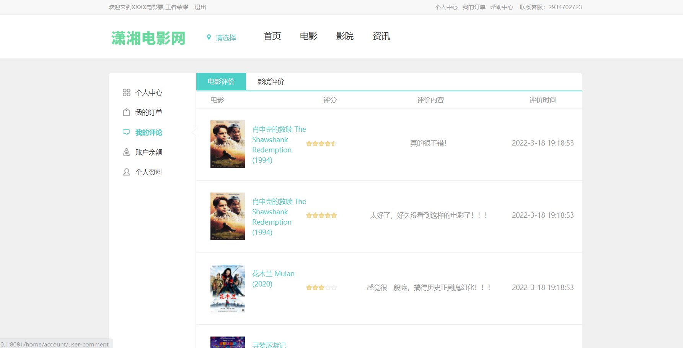Click the review text 感觉很一般嘛
Viewport: 683px width, 348px height.
tap(429, 288)
